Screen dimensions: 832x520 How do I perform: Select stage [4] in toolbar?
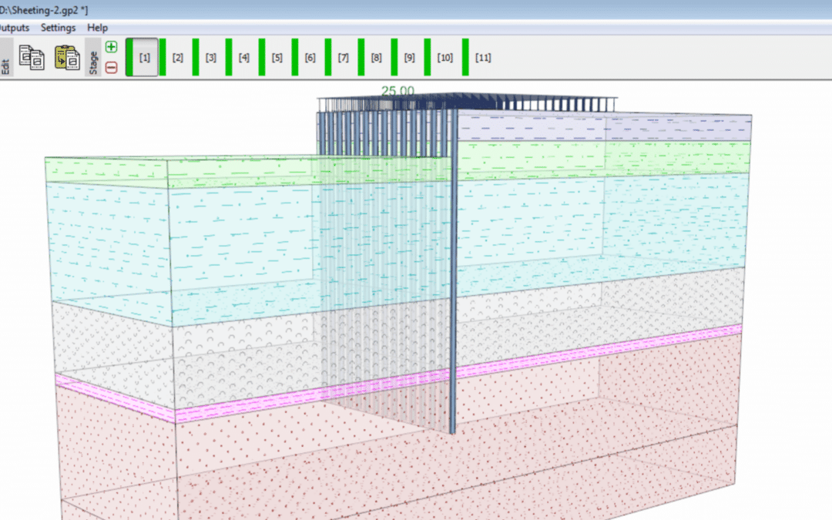point(243,58)
